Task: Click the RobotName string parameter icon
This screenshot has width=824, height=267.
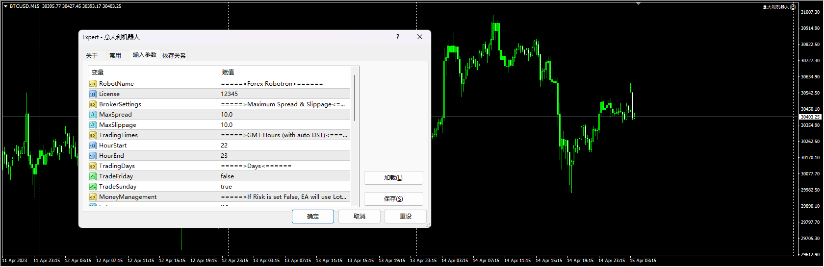Action: coord(93,84)
